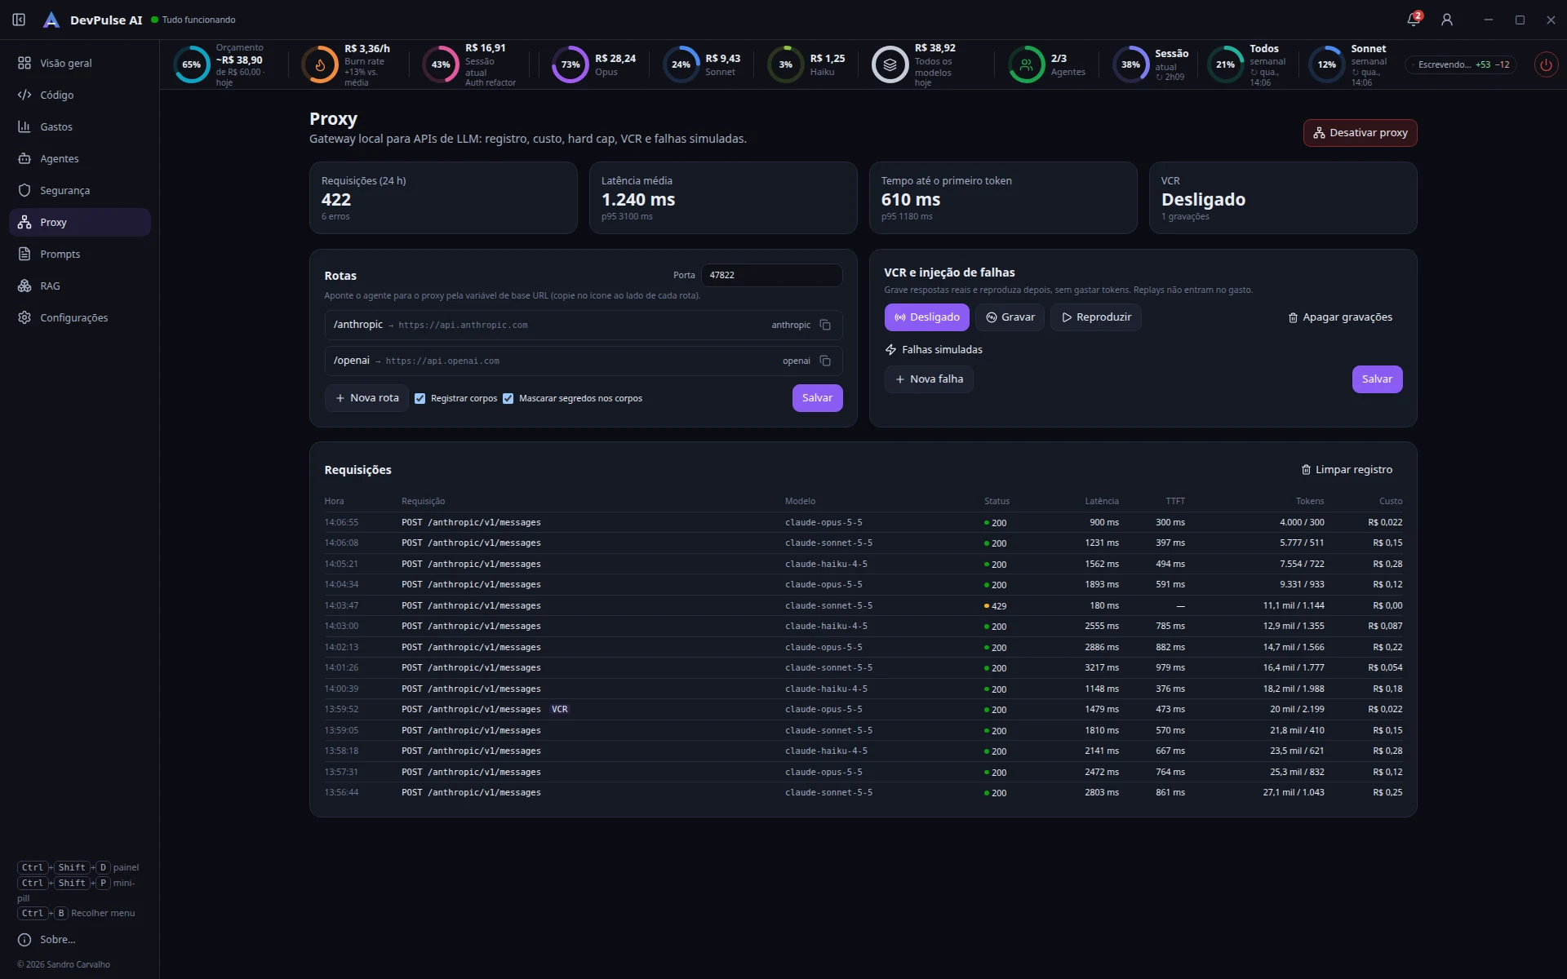
Task: Click the red power button icon
Action: (x=1546, y=64)
